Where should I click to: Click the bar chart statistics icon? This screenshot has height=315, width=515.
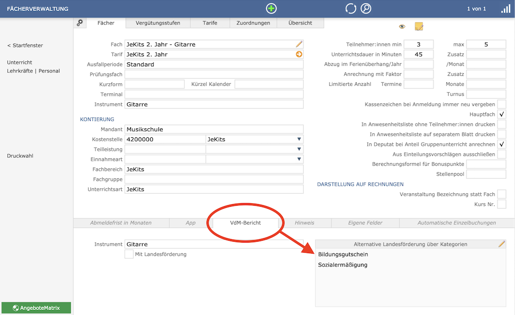point(506,9)
